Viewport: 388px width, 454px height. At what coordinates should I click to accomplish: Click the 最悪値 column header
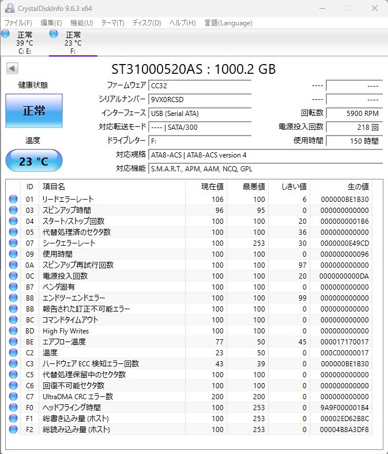[248, 187]
